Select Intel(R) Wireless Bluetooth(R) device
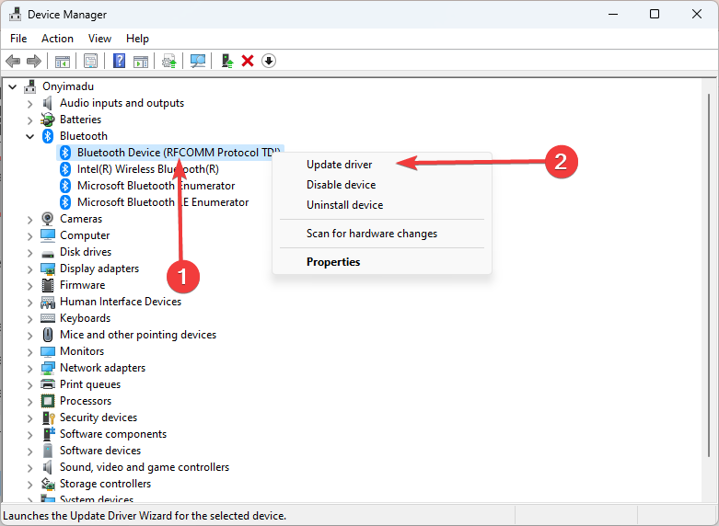The image size is (719, 526). [x=148, y=169]
